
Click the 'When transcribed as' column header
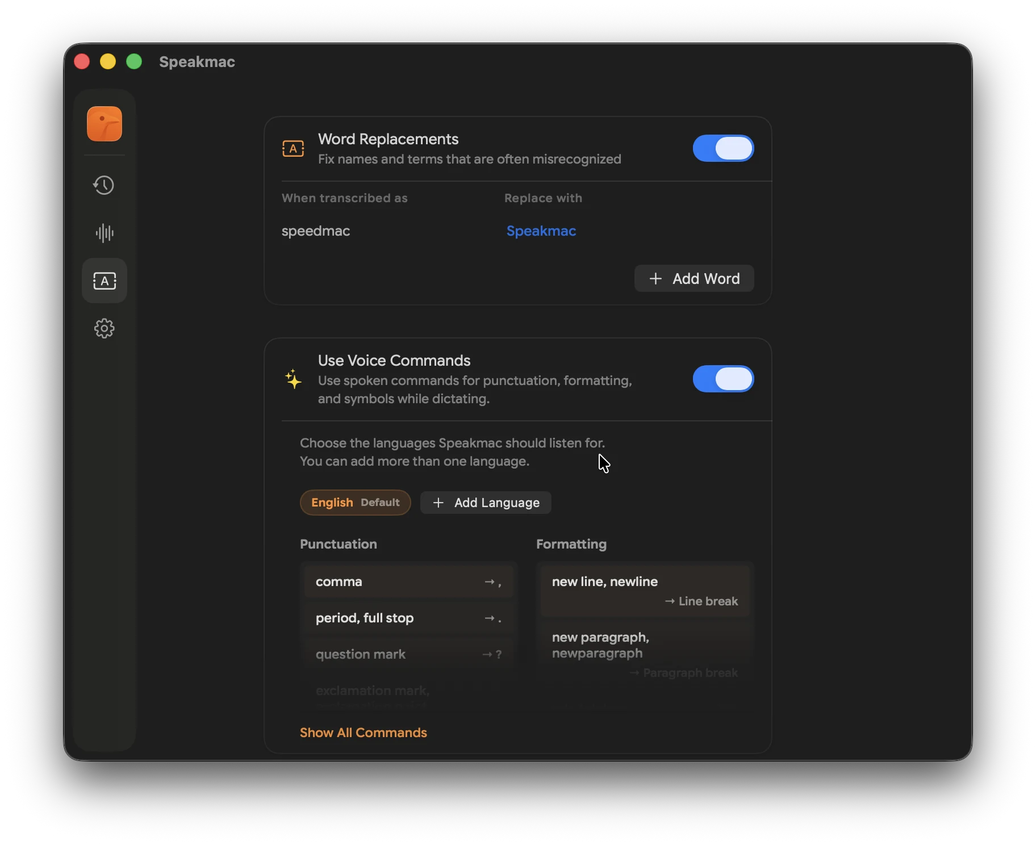coord(345,198)
